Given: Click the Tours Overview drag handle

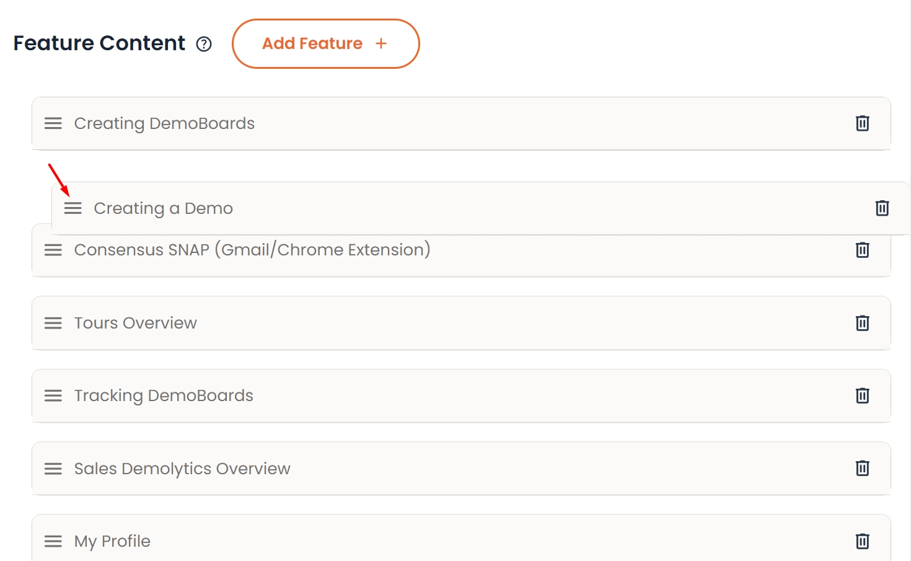Looking at the screenshot, I should tap(53, 323).
